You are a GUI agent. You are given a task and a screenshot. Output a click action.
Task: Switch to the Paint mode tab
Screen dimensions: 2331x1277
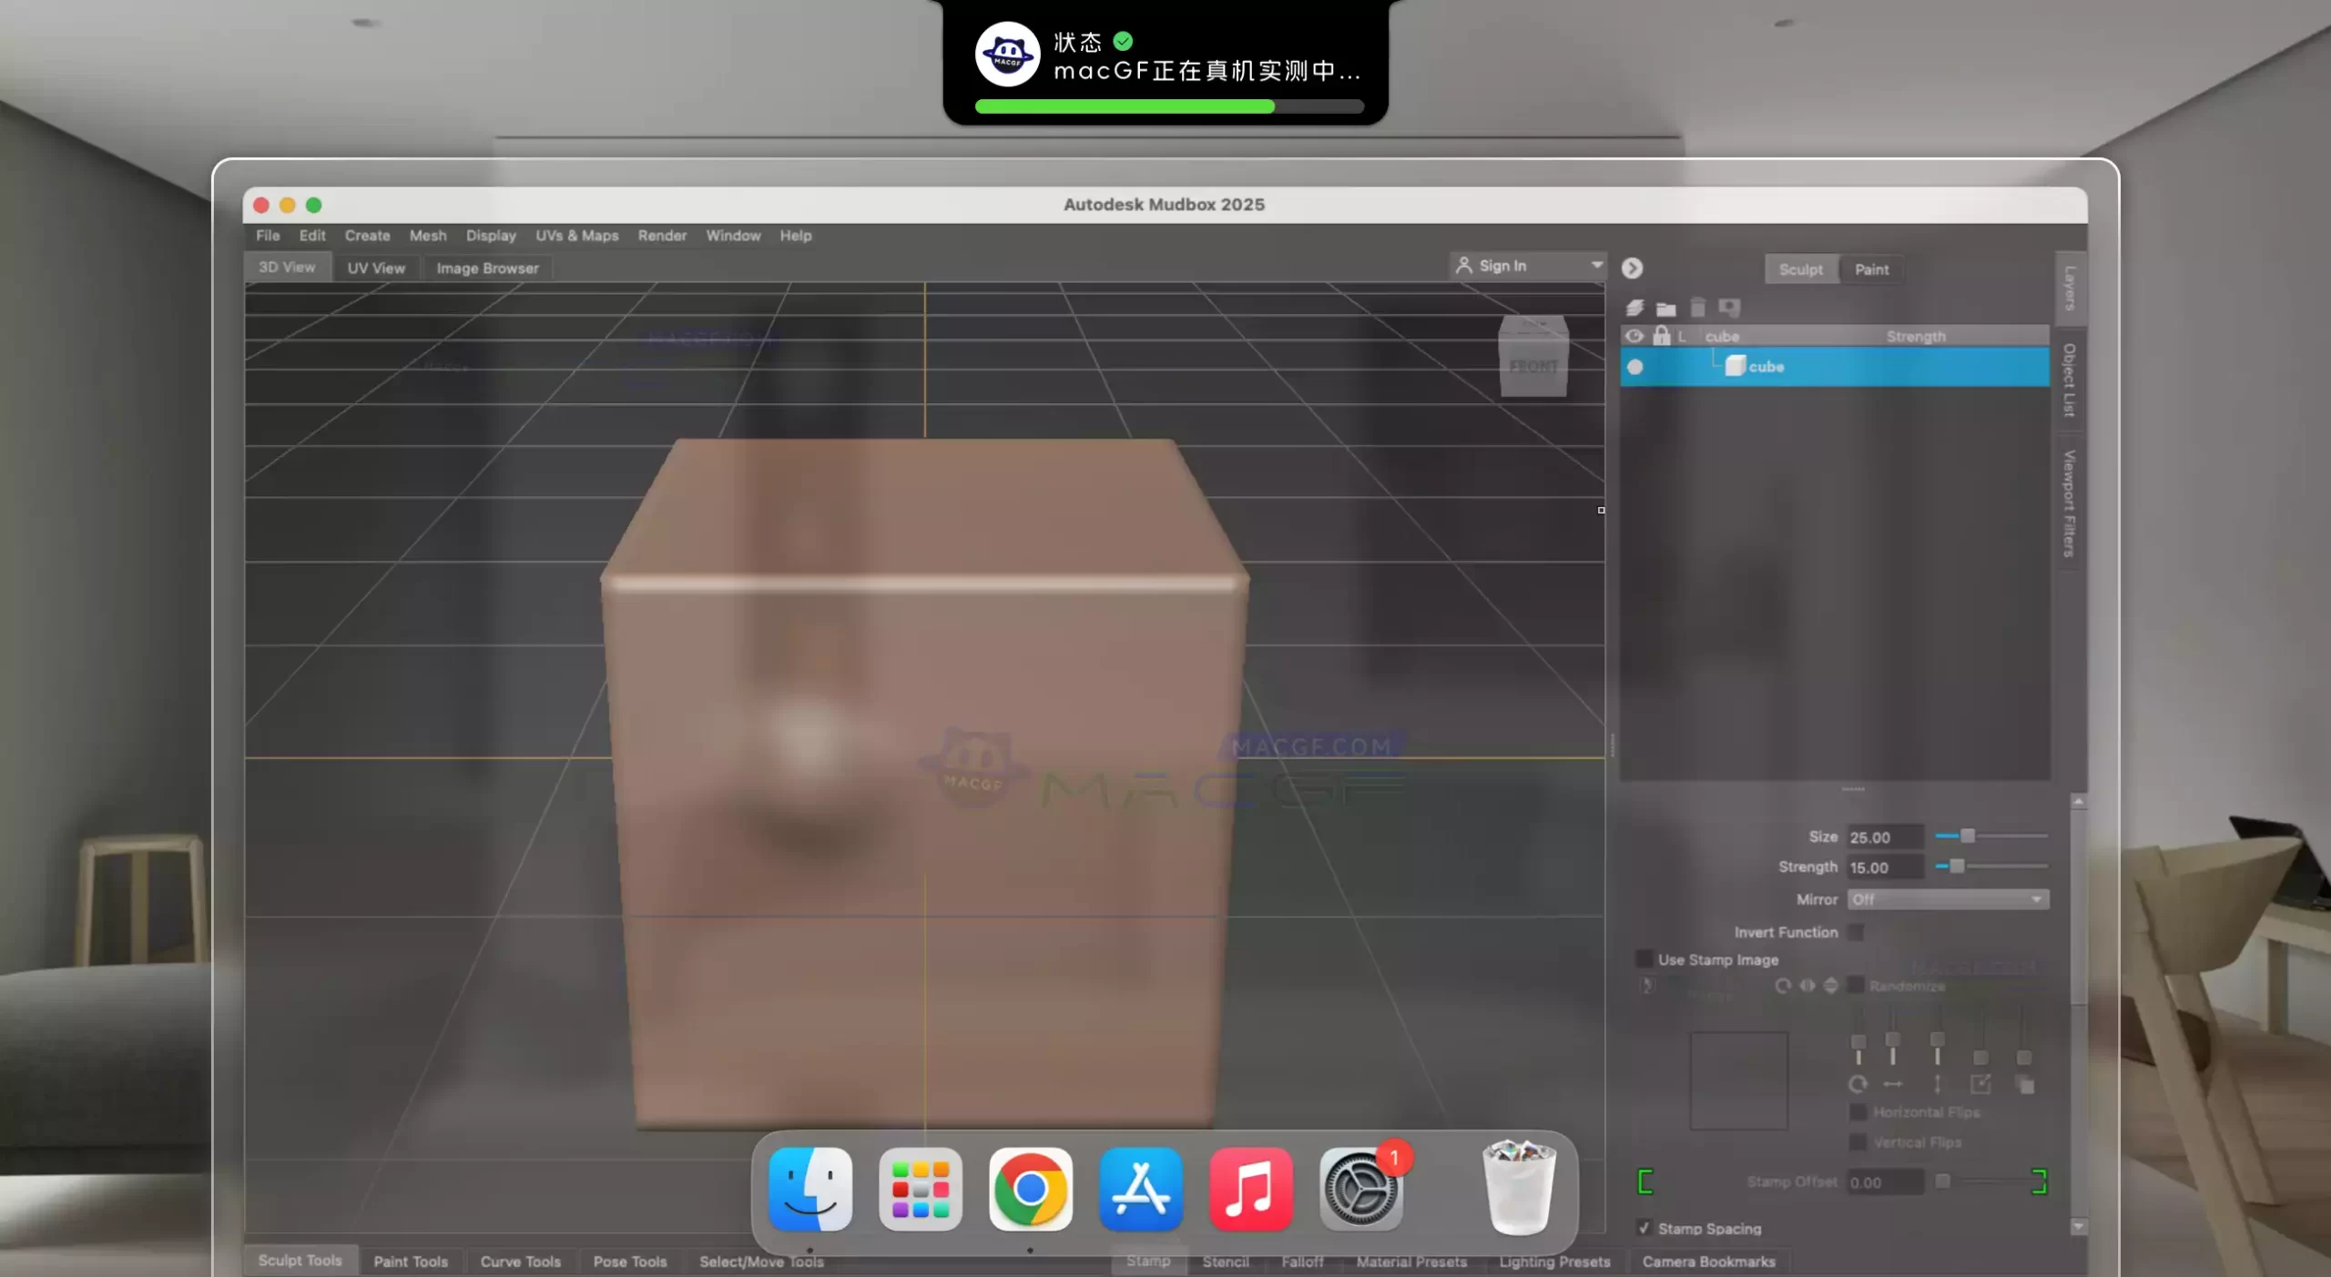click(x=1873, y=269)
